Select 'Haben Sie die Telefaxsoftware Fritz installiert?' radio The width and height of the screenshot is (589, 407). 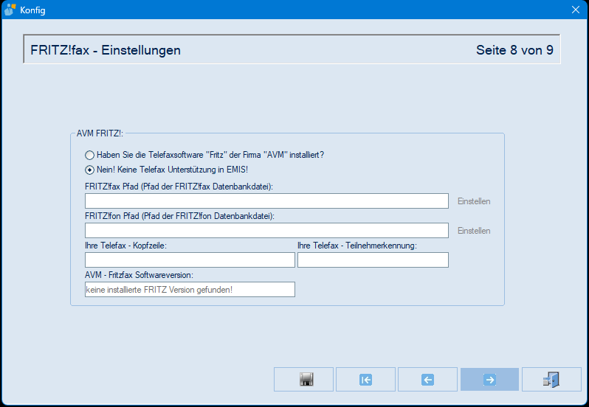coord(89,155)
